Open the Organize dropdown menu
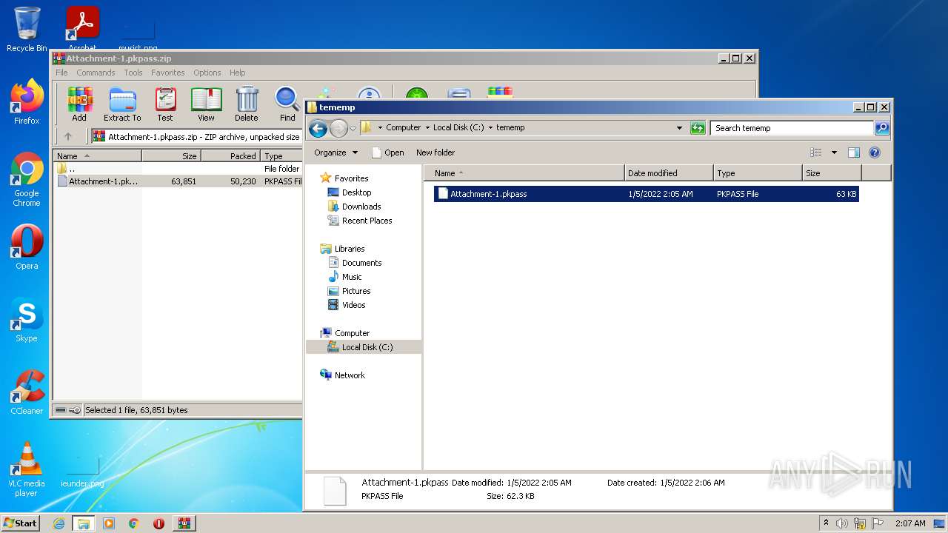The width and height of the screenshot is (948, 533). coord(336,152)
